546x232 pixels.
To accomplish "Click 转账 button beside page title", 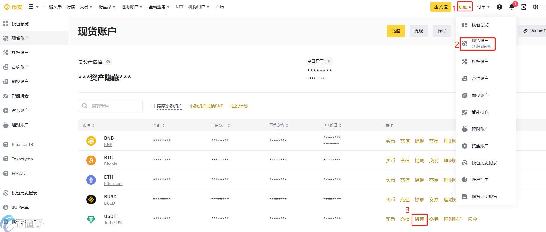I will (x=442, y=31).
